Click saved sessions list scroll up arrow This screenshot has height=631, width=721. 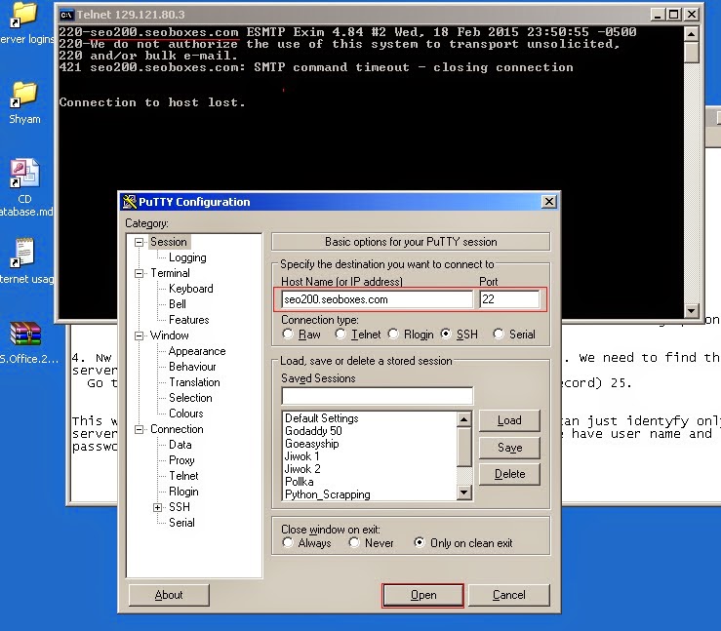tap(464, 419)
